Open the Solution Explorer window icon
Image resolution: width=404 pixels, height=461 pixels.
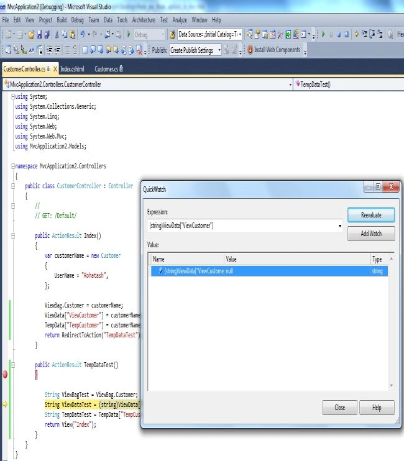pos(249,34)
